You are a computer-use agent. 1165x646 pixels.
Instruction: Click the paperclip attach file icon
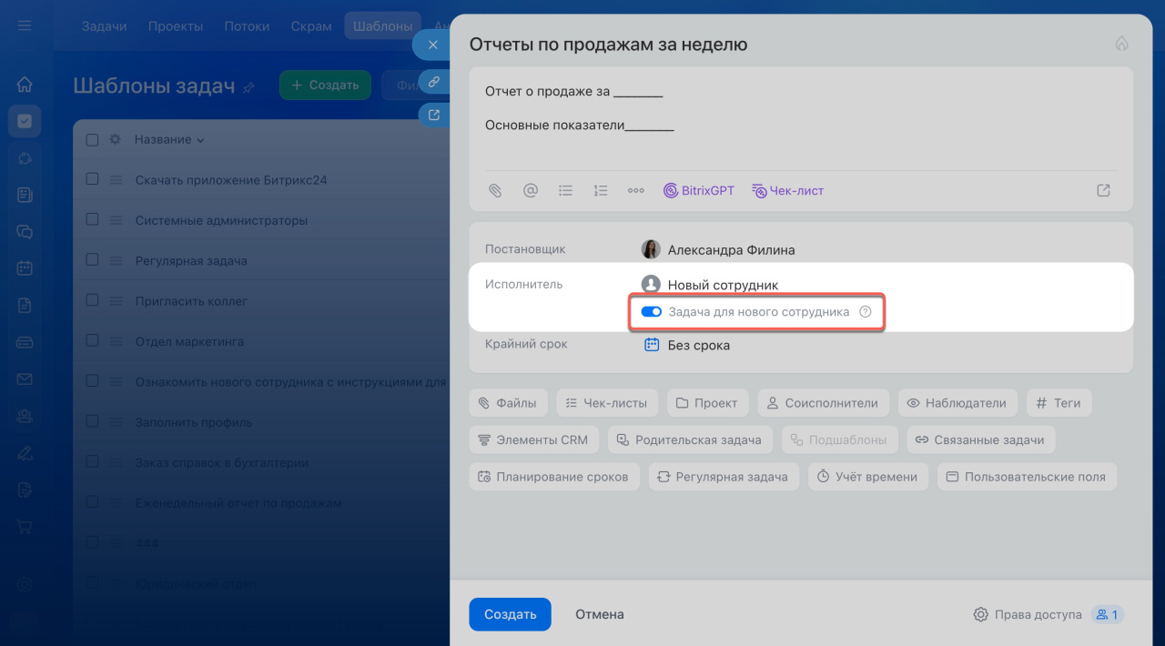click(x=495, y=190)
